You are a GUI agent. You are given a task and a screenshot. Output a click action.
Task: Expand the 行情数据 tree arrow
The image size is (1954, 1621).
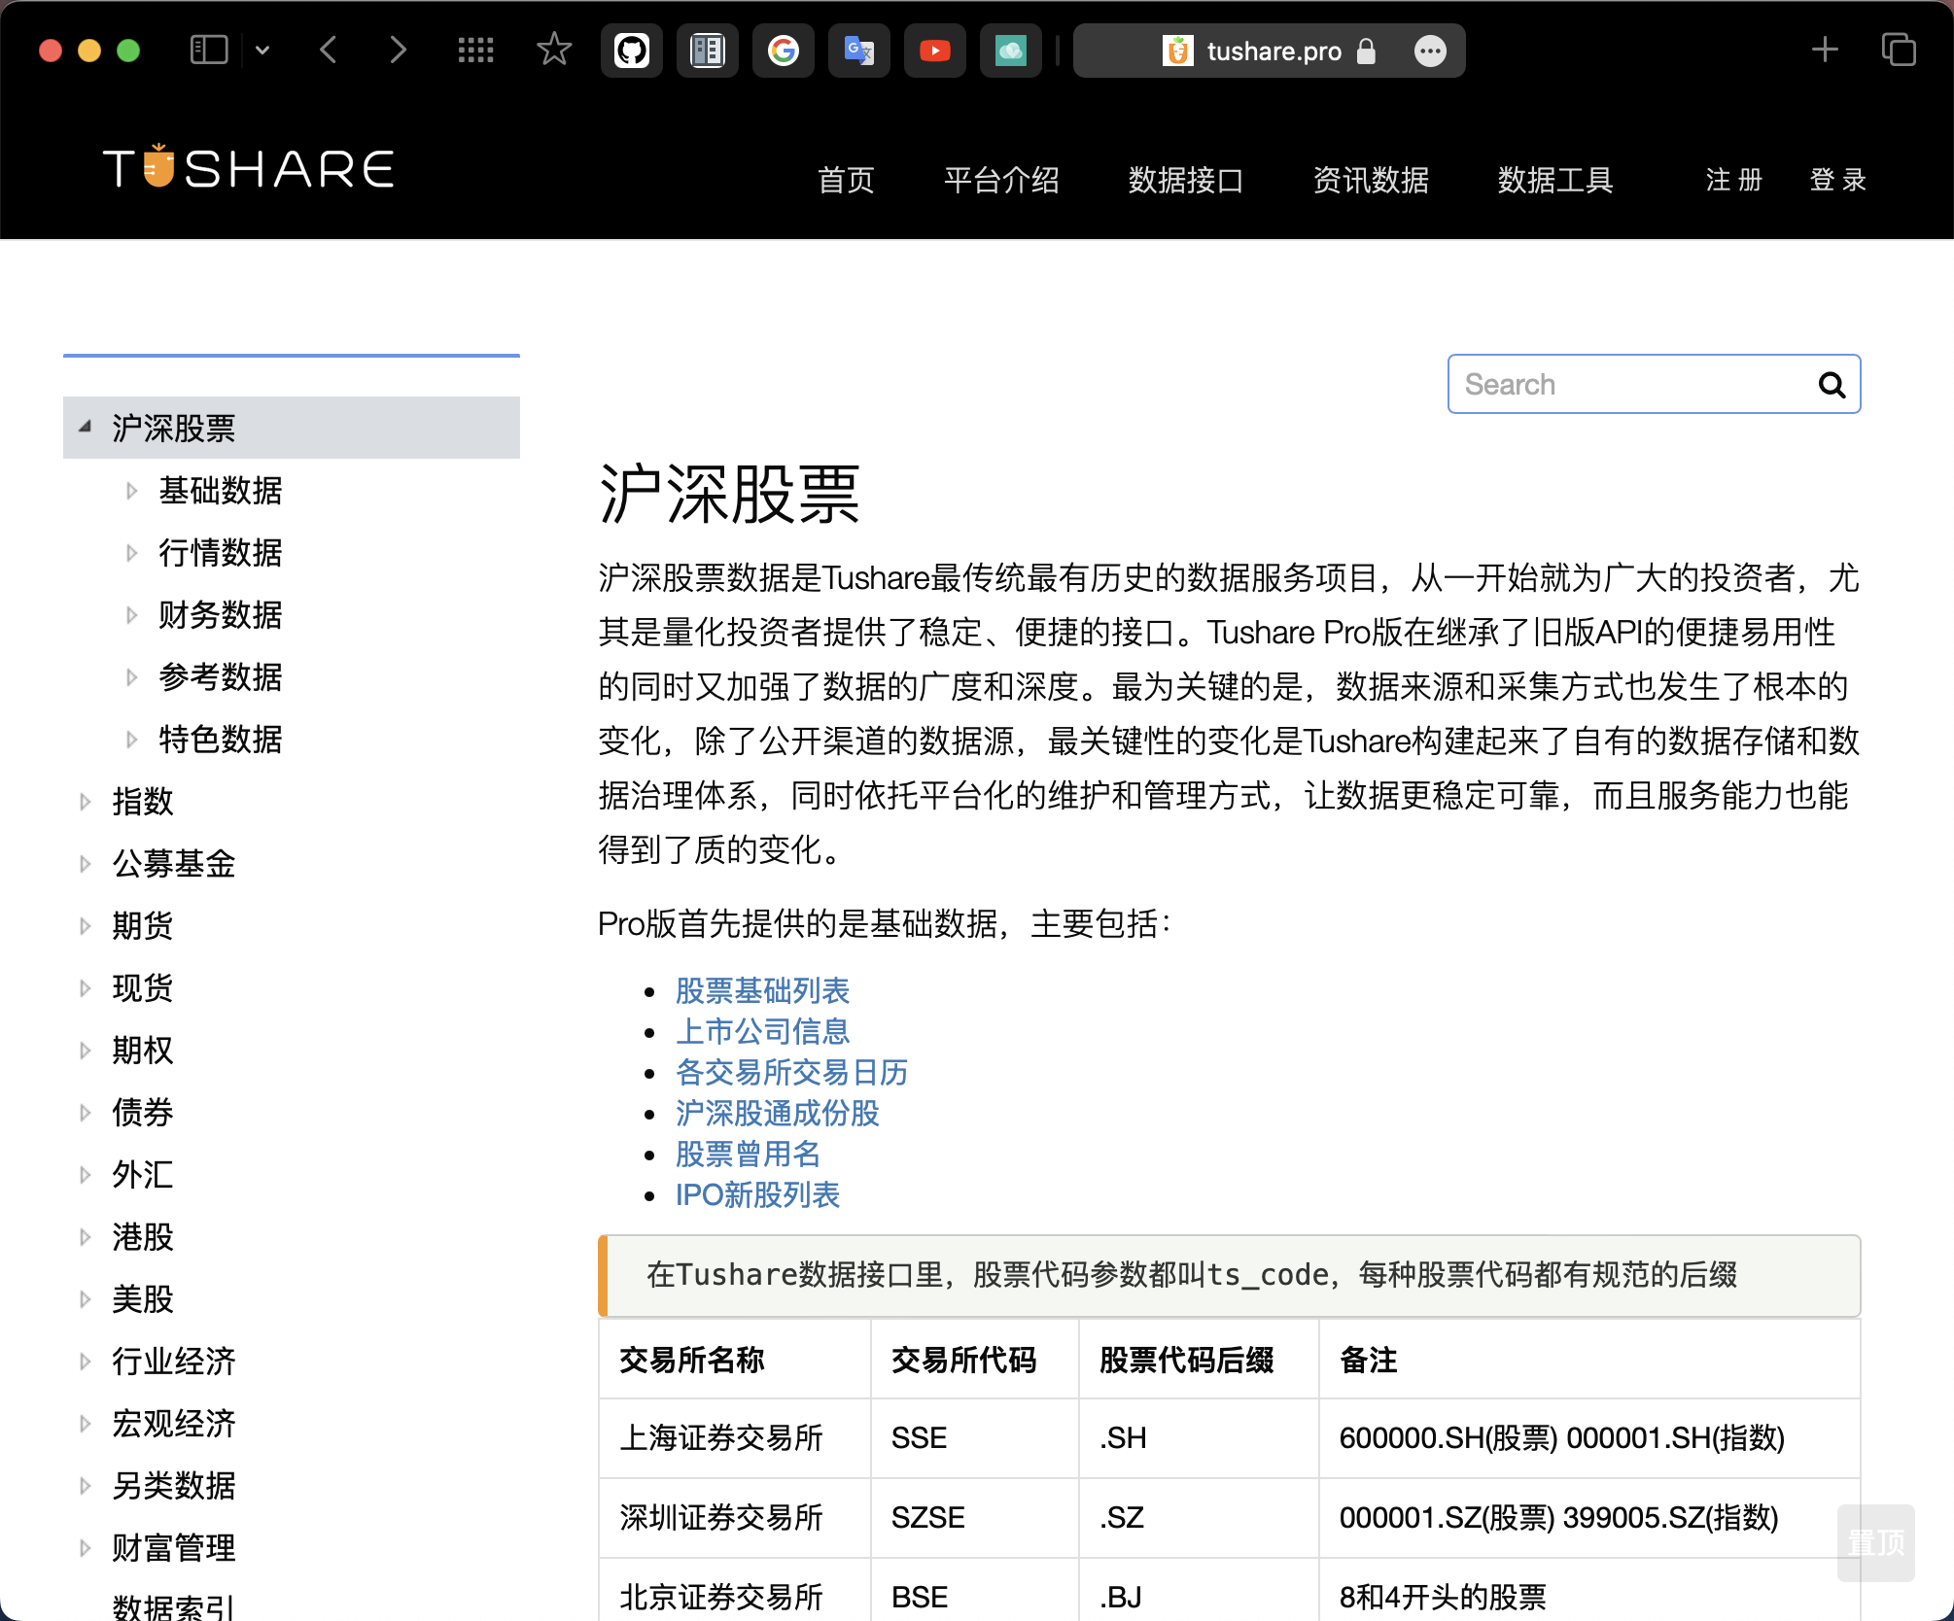[132, 553]
